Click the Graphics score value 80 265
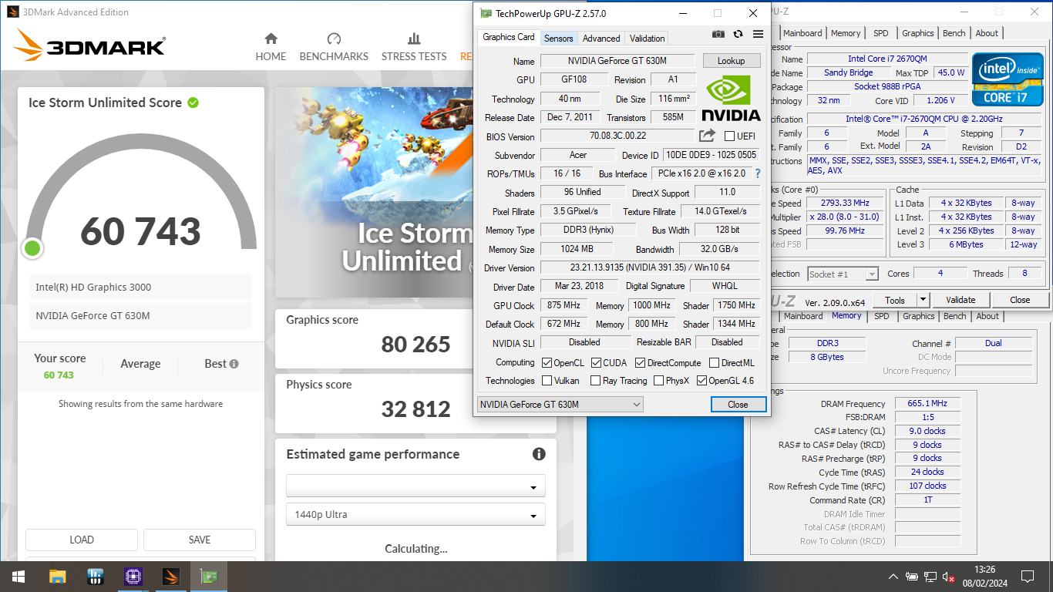The image size is (1053, 592). coord(416,344)
